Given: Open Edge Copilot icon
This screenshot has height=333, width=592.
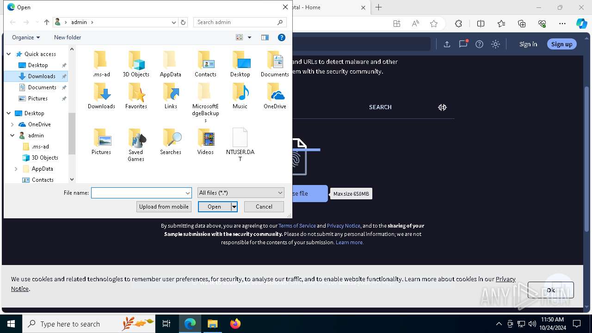Looking at the screenshot, I should [581, 24].
